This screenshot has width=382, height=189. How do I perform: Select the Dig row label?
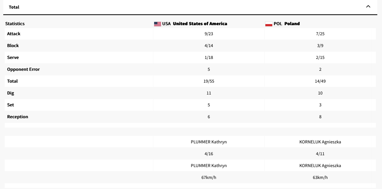click(x=10, y=93)
